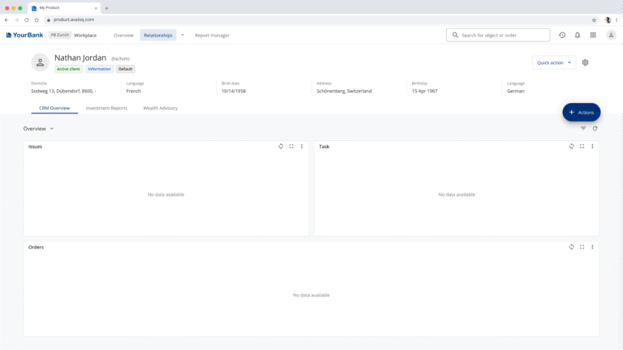Refresh the Issues widget
This screenshot has height=350, width=623.
click(x=281, y=147)
